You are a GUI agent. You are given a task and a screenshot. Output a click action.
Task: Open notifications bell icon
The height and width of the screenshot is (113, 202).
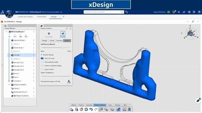tap(174, 12)
